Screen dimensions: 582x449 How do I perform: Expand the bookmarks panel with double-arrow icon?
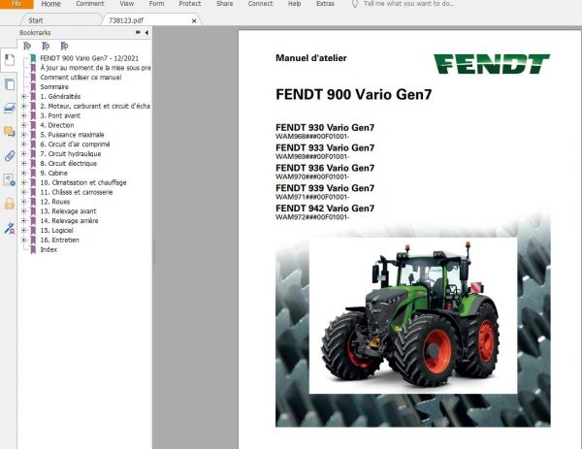point(138,33)
